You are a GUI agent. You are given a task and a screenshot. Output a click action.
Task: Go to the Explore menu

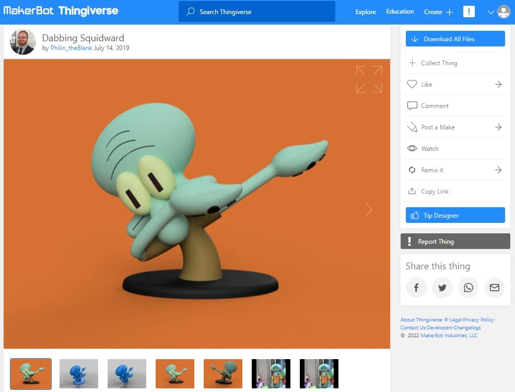click(x=365, y=11)
